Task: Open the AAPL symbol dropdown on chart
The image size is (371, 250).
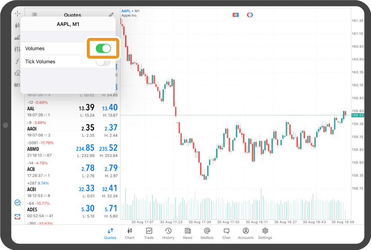Action: 127,11
